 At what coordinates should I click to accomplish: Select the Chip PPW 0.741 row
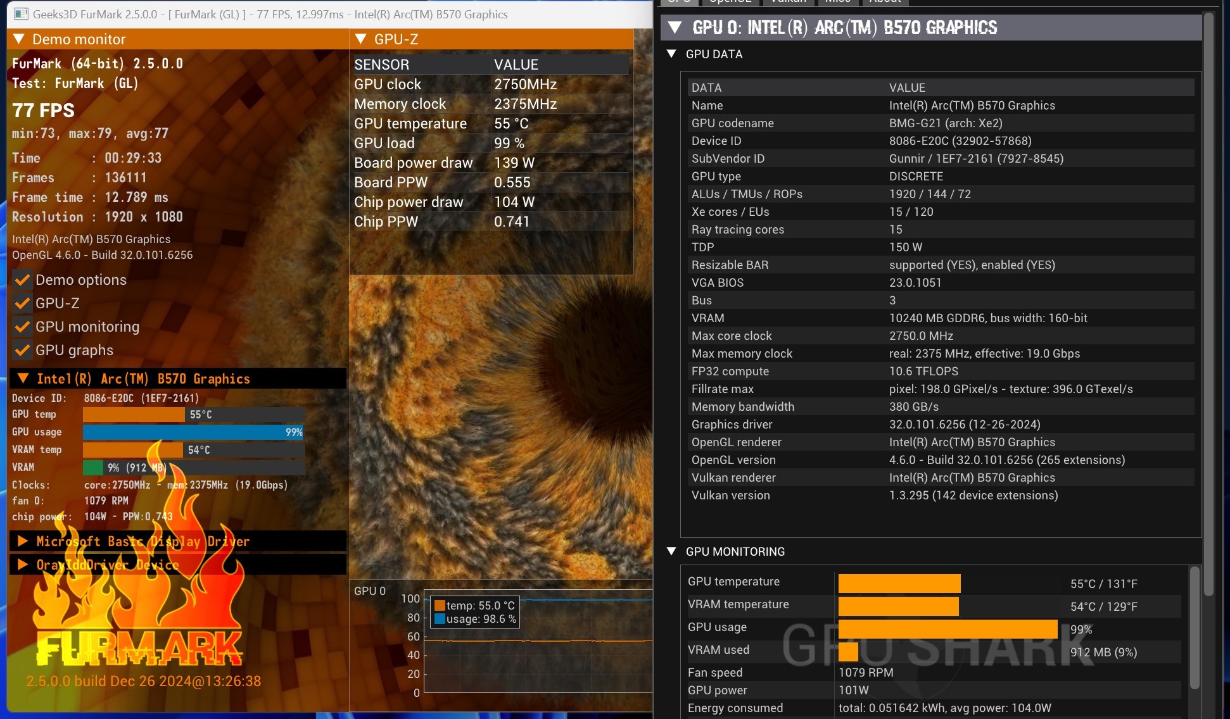coord(491,222)
